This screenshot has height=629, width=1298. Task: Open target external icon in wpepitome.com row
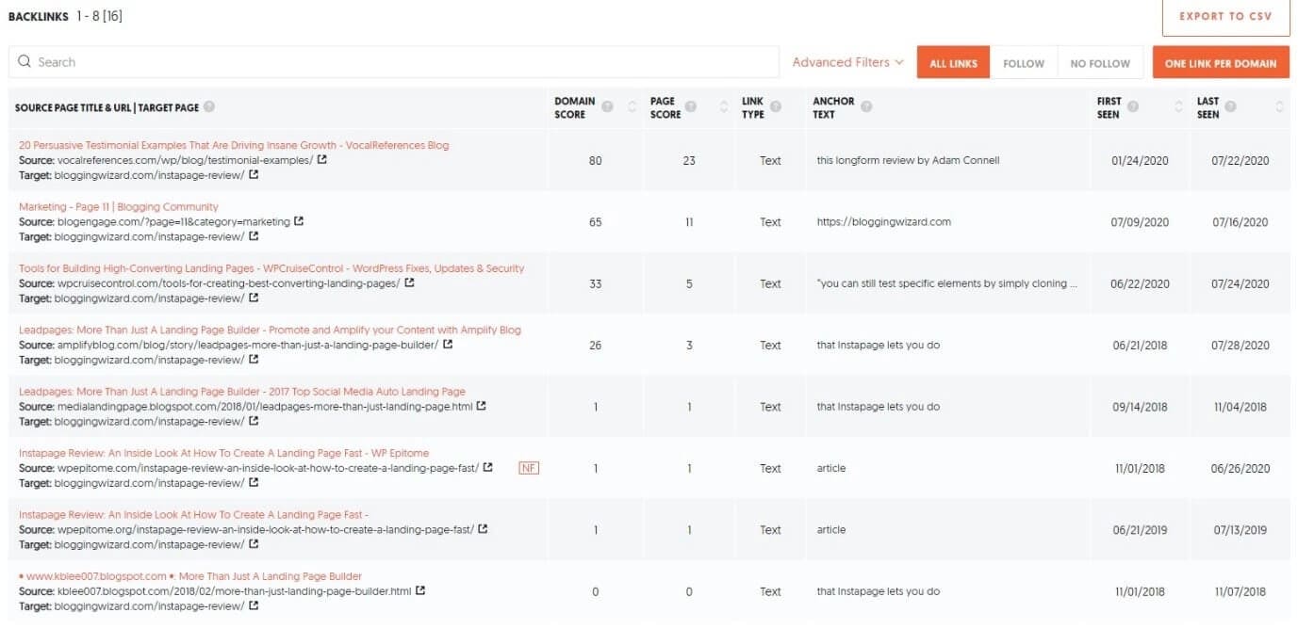click(x=254, y=483)
